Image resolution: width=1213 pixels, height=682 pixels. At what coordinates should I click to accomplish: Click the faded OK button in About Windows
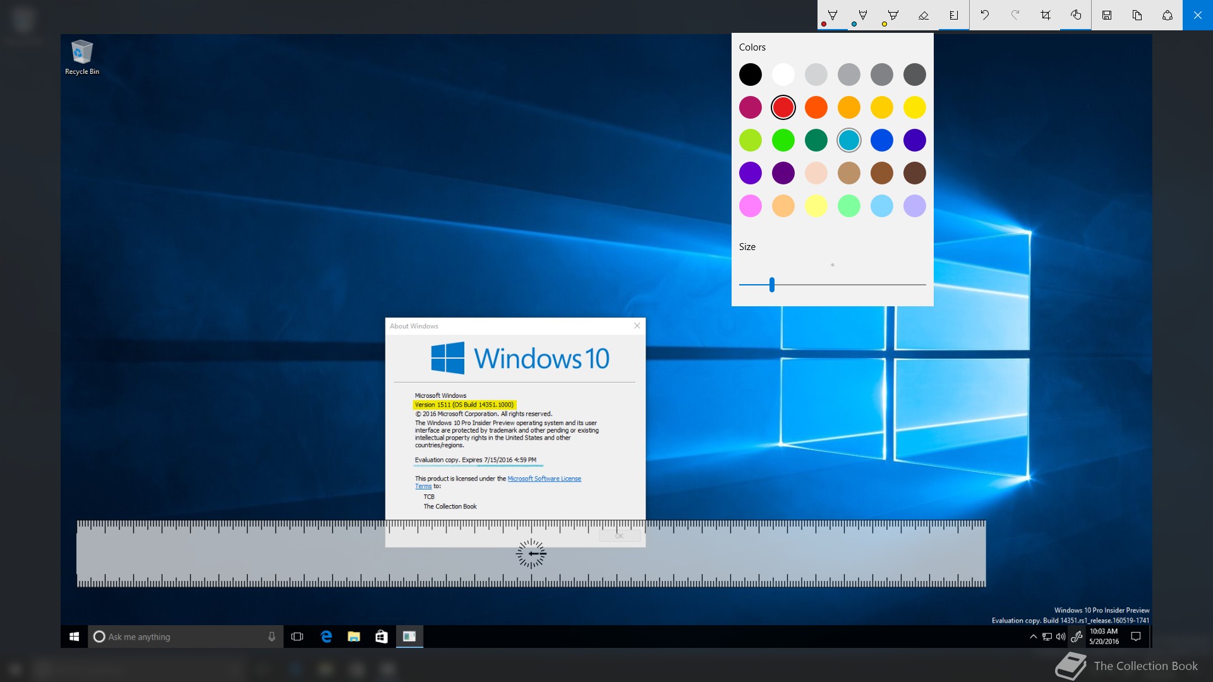pyautogui.click(x=620, y=535)
